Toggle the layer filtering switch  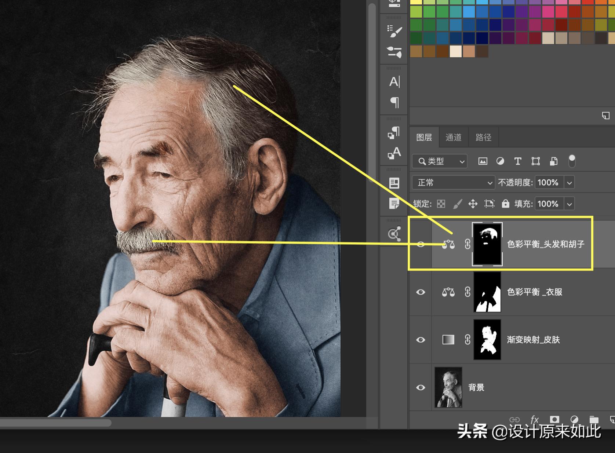tap(572, 161)
